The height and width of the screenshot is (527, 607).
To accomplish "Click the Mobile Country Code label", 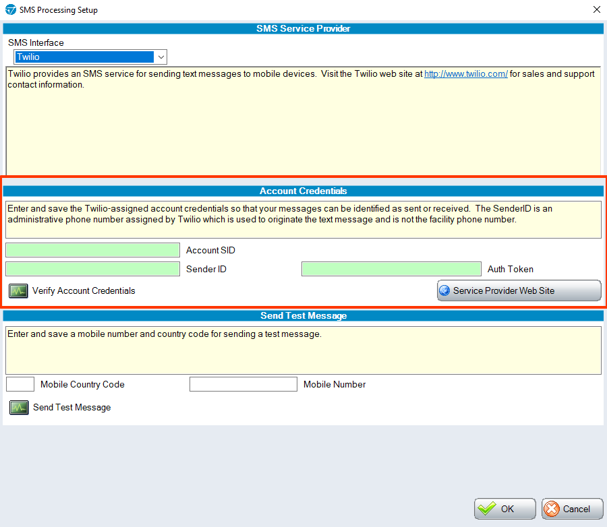I will (x=82, y=385).
